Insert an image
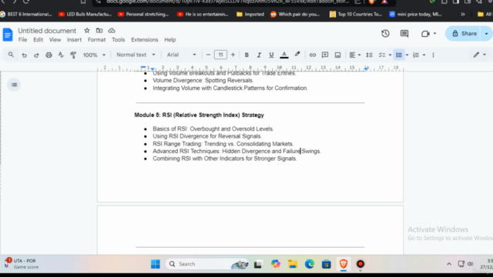This screenshot has height=277, width=493. (x=337, y=55)
